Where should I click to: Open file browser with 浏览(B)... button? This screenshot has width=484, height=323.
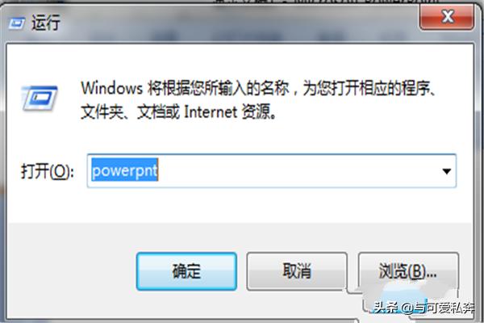pyautogui.click(x=407, y=271)
